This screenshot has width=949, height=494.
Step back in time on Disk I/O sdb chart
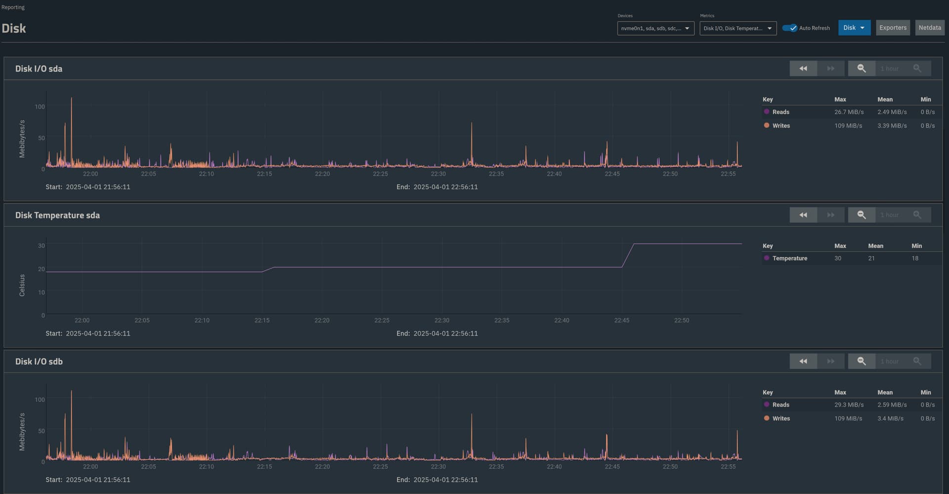pos(803,361)
